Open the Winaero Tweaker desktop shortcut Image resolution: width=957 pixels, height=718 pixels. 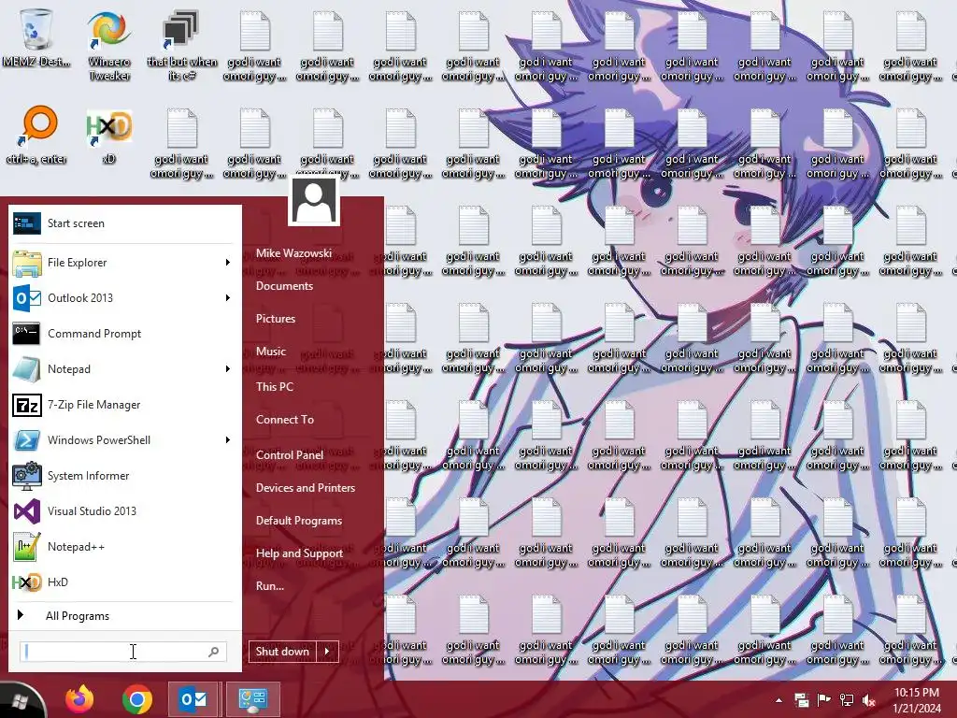[109, 46]
